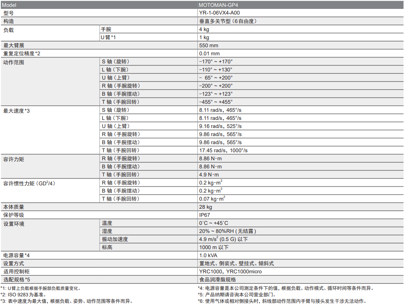The width and height of the screenshot is (405, 304).
Task: Click the 垂直多关节型（6自由度） cell
Action: pyautogui.click(x=228, y=21)
